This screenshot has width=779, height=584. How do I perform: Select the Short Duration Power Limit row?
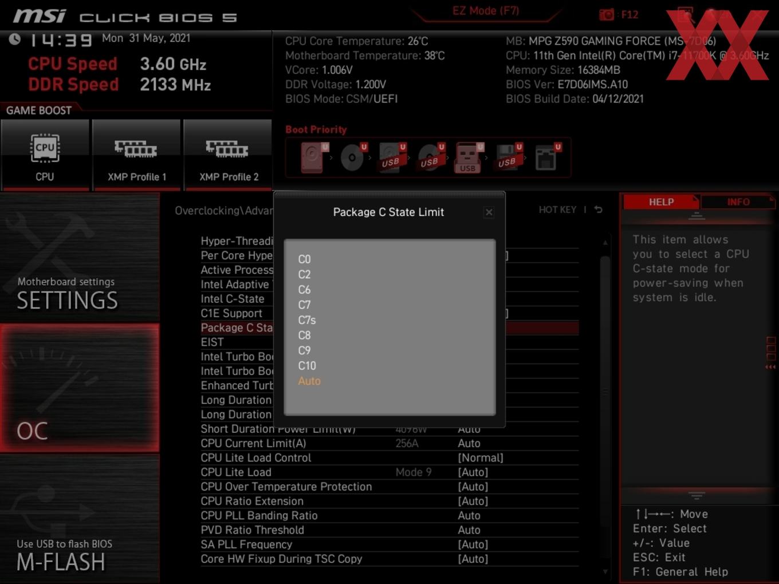pos(389,429)
